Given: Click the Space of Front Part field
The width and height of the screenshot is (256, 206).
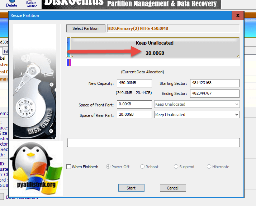Looking at the screenshot, I should pos(134,105).
